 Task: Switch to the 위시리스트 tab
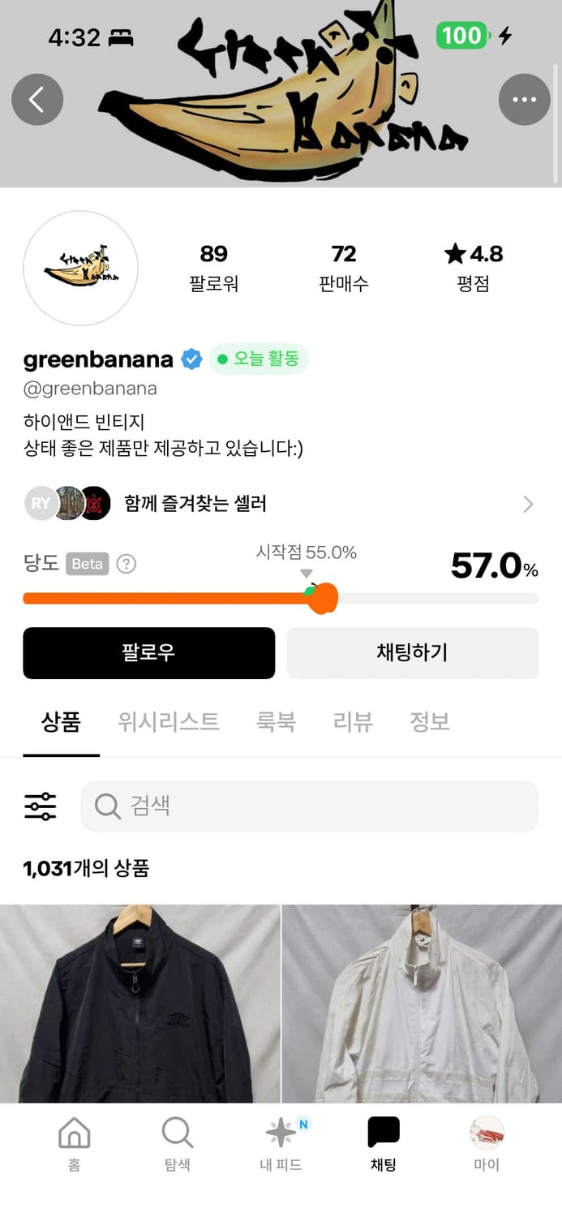click(x=168, y=721)
